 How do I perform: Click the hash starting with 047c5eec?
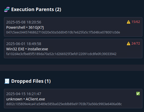pyautogui.click(x=63, y=32)
